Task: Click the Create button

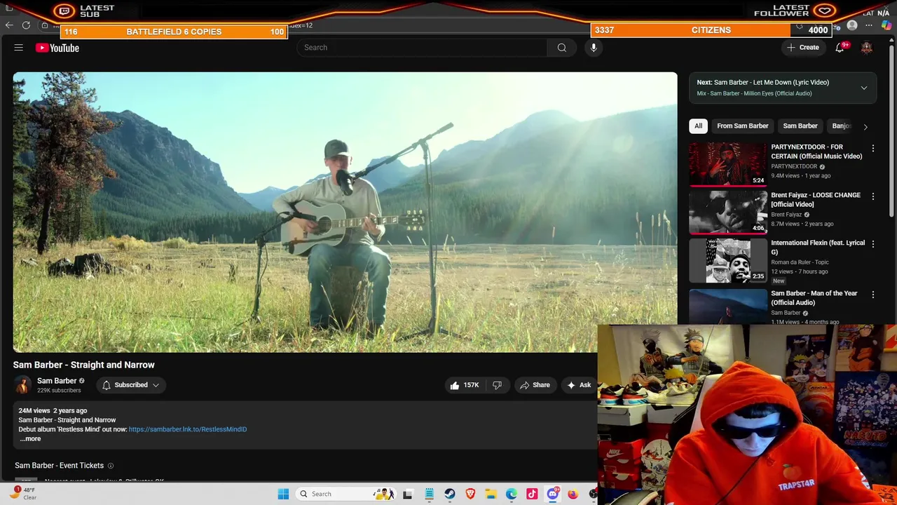Action: pyautogui.click(x=803, y=48)
